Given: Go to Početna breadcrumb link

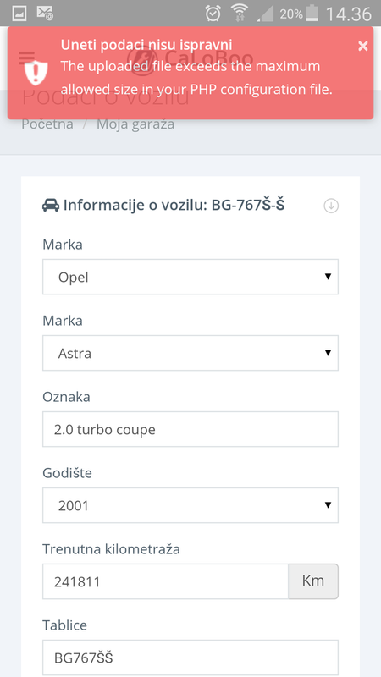Looking at the screenshot, I should pyautogui.click(x=47, y=124).
